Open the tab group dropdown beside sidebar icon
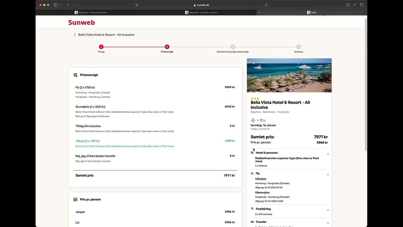Screen dimensions: 403x227 click(61, 5)
